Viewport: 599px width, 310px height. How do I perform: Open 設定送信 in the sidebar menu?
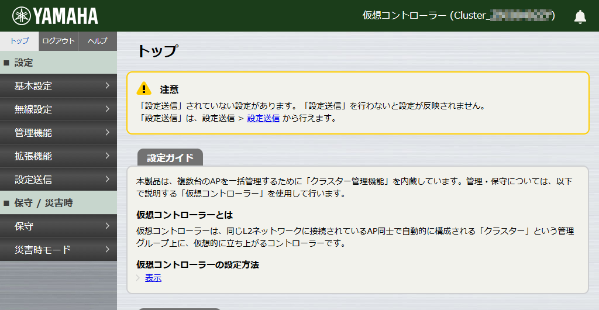58,180
